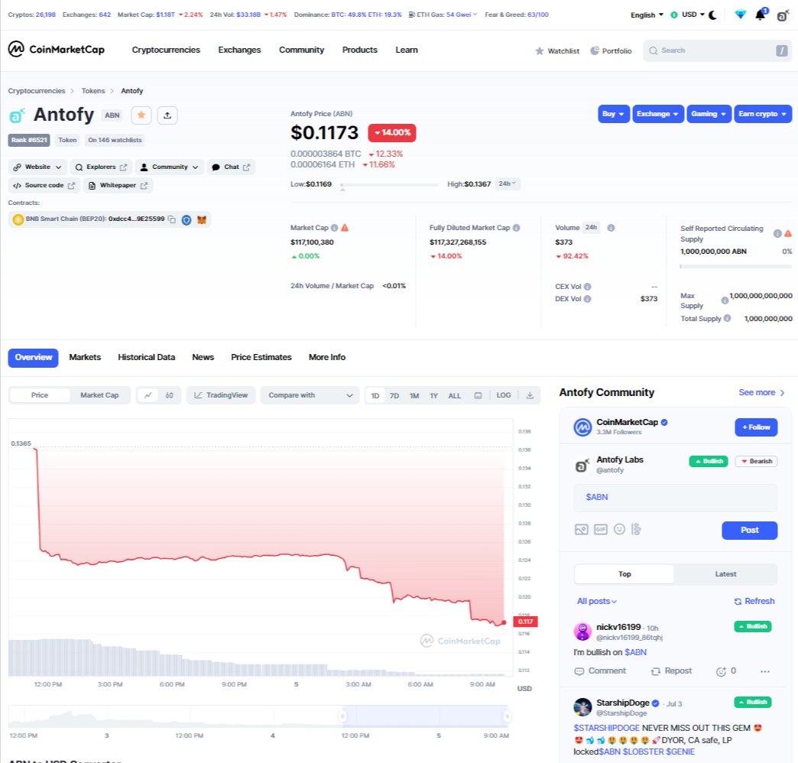The height and width of the screenshot is (763, 798).
Task: Show DEX Vol info icon
Action: (587, 299)
